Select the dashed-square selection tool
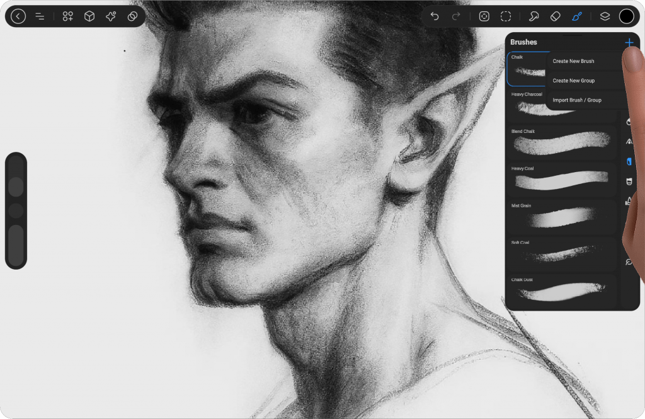Screen dimensions: 645x419 [506, 16]
